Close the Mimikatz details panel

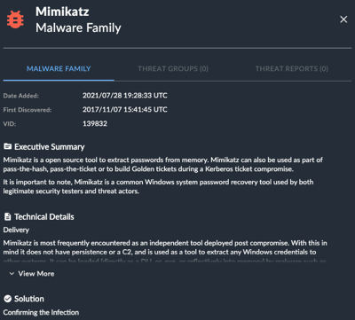coord(343,20)
